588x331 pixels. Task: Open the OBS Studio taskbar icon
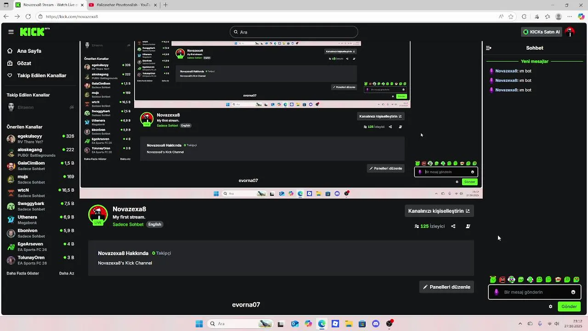pos(390,324)
